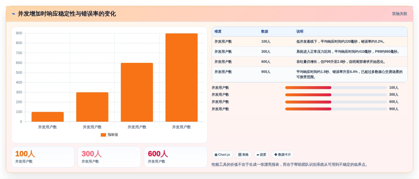Click table cell 100人
The width and height of the screenshot is (419, 179).
tap(266, 42)
